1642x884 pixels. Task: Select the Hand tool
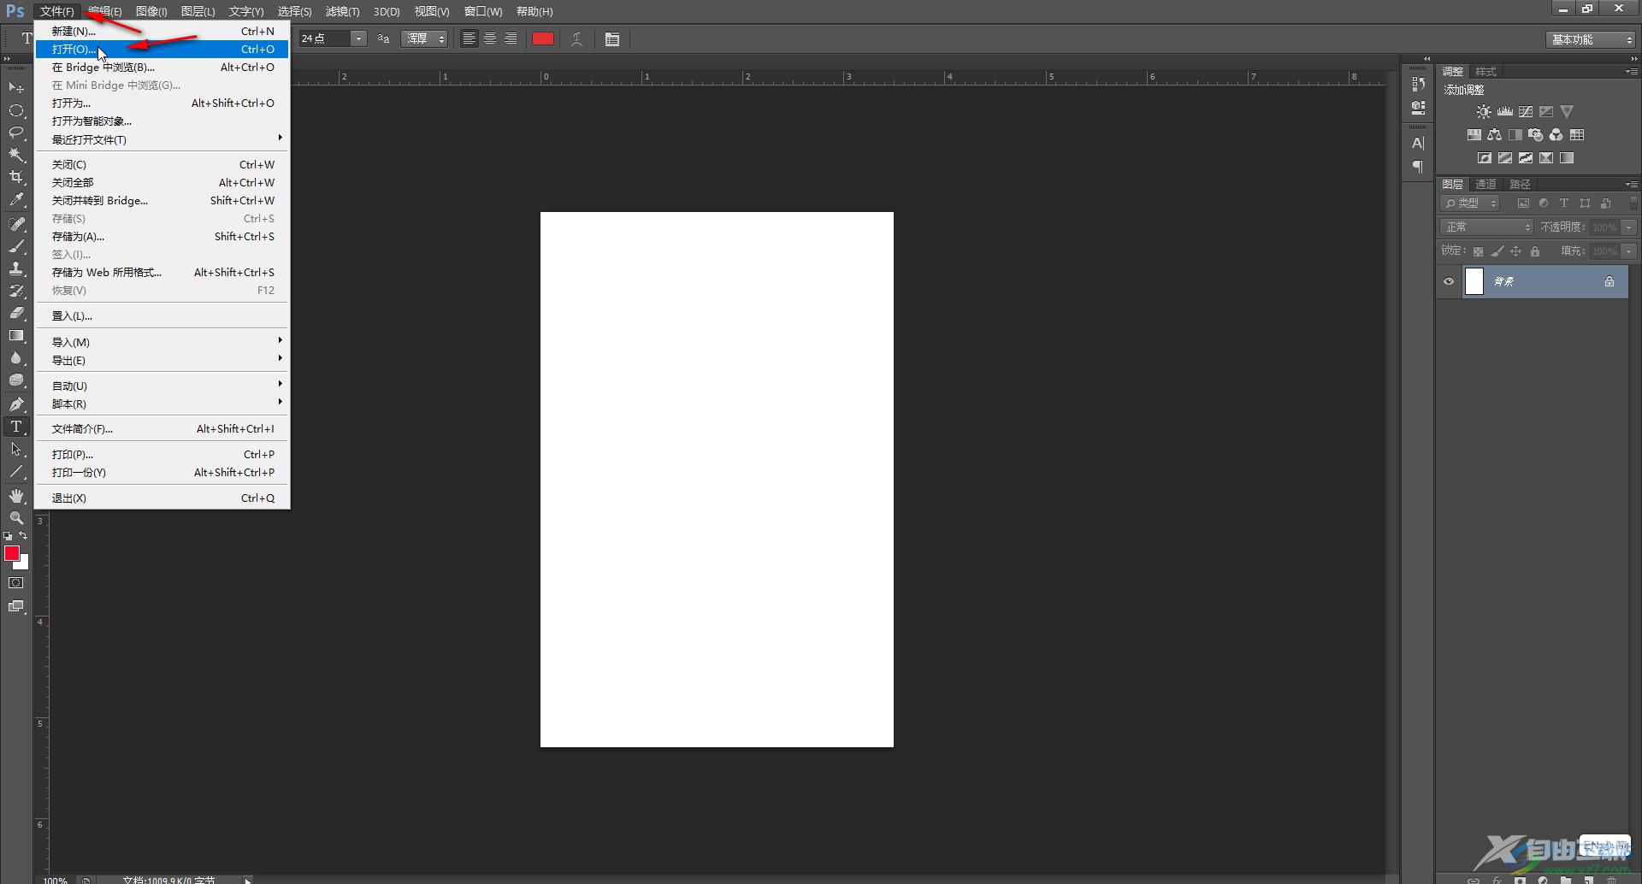coord(16,496)
